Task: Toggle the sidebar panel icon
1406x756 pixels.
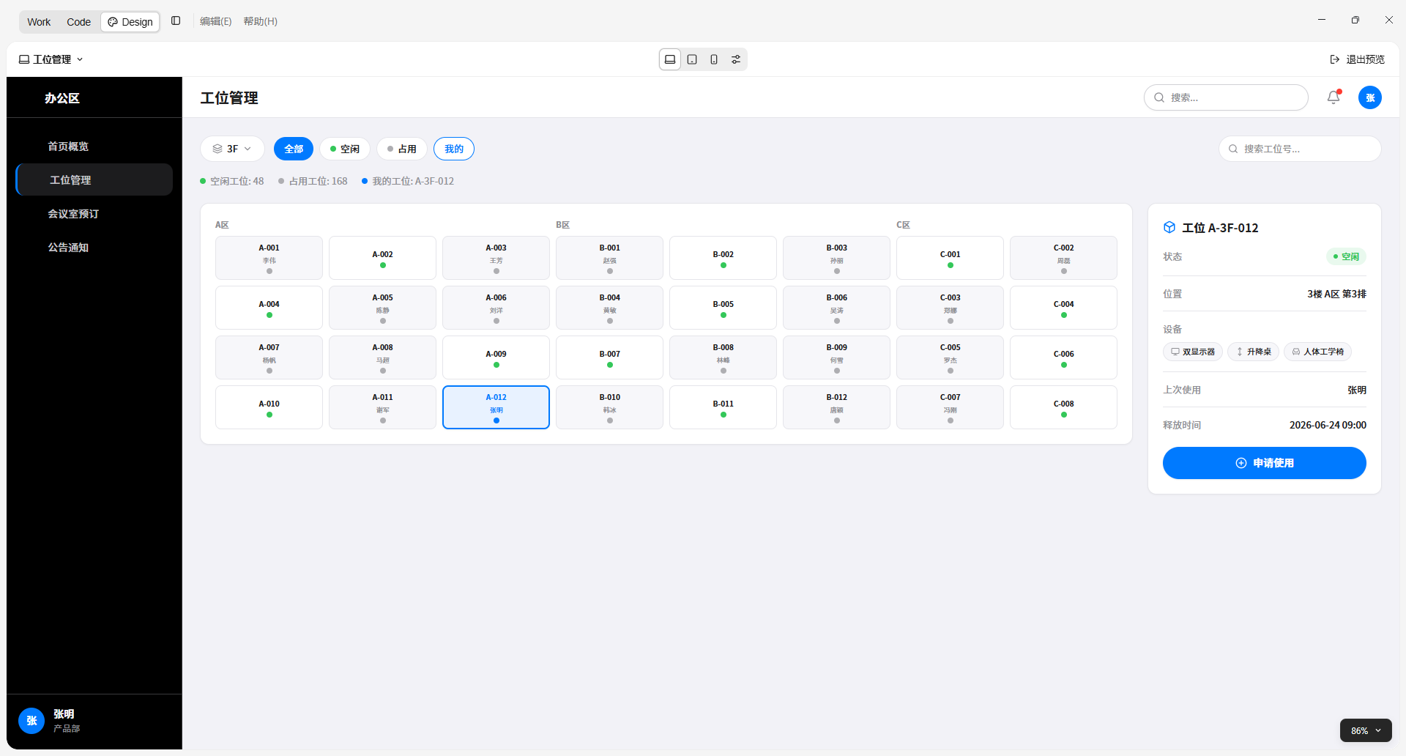Action: [x=176, y=21]
